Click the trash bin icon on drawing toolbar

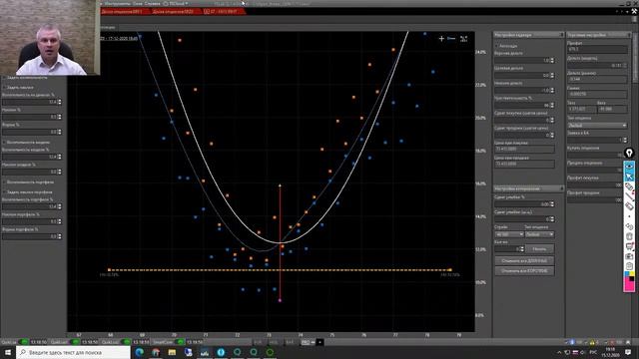click(629, 236)
